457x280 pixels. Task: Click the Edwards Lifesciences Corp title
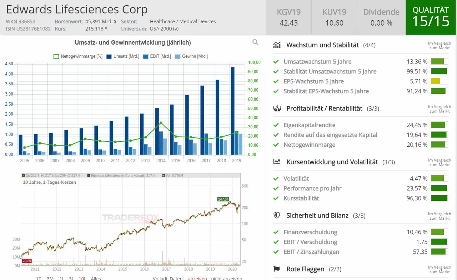pos(77,9)
